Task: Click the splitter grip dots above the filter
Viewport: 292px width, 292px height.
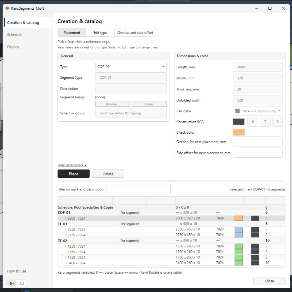Action: [x=171, y=181]
